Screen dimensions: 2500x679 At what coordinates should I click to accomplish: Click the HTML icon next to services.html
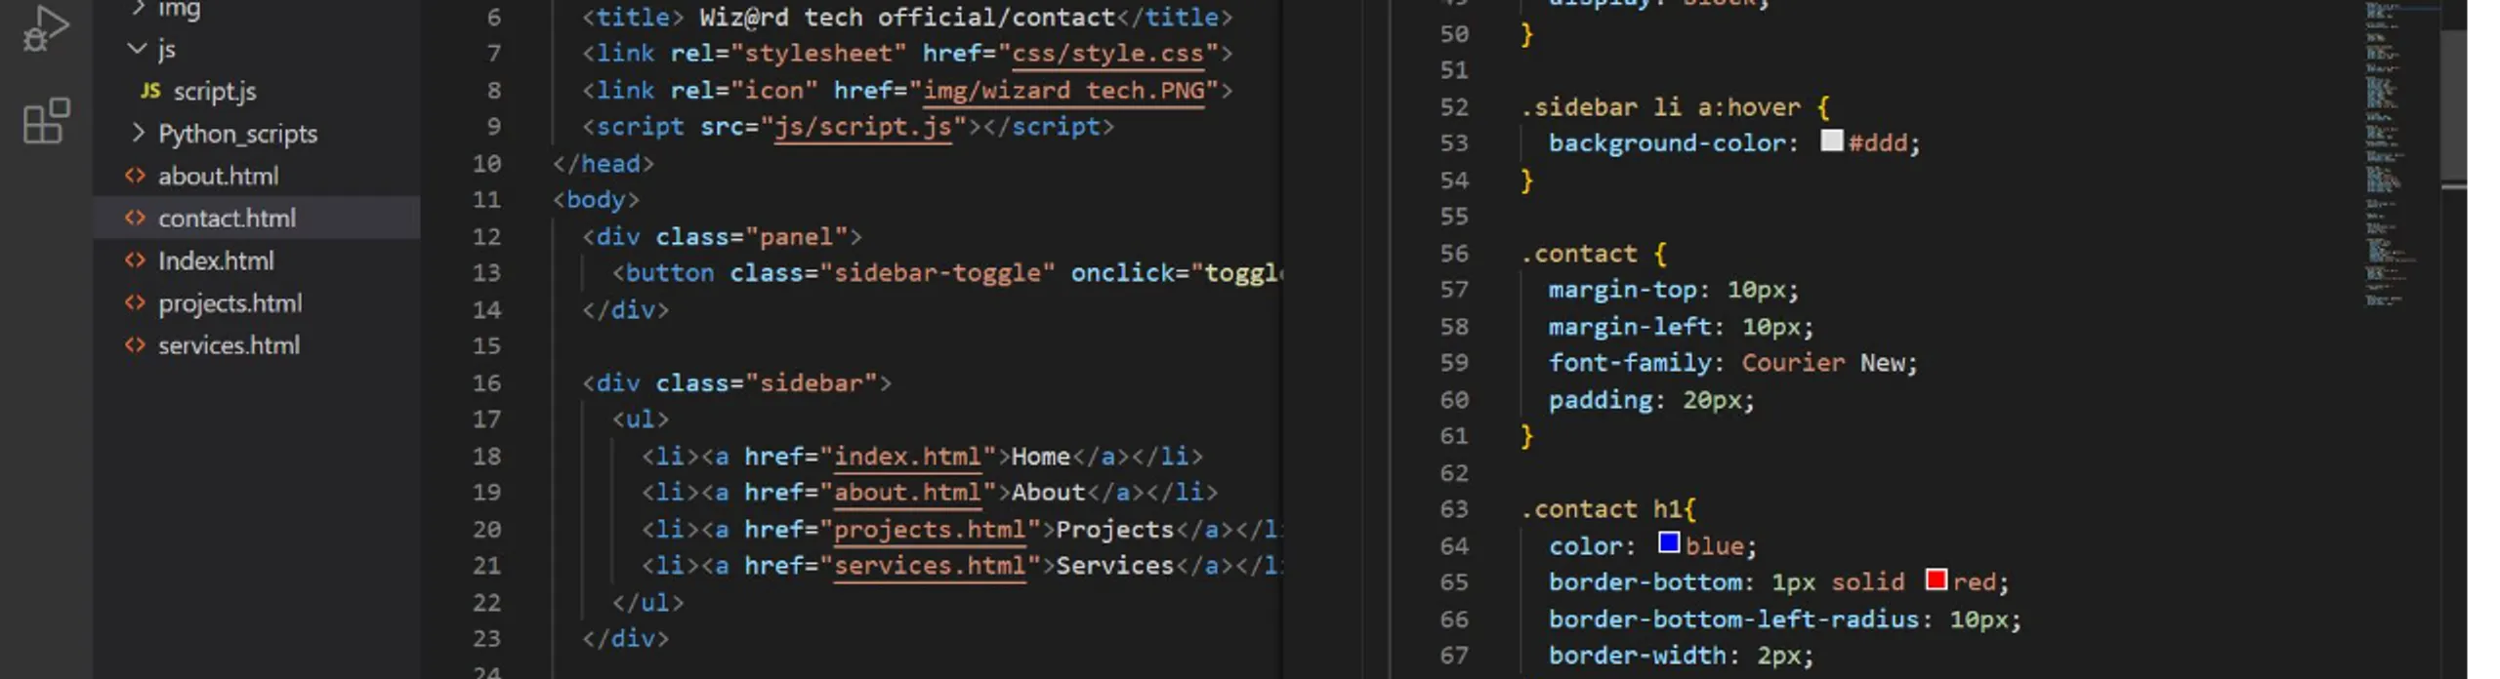pos(135,345)
